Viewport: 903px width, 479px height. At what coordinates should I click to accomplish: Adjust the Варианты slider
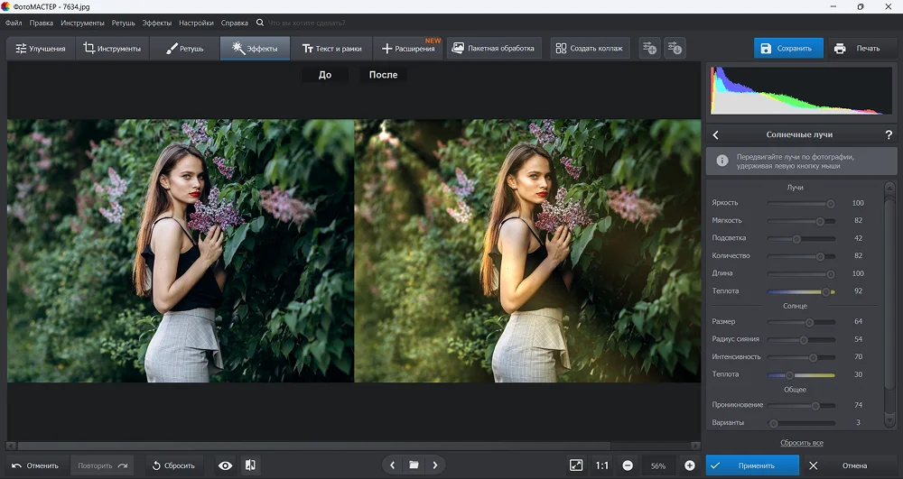point(800,423)
